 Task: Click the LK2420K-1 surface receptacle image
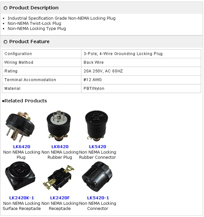(20, 176)
